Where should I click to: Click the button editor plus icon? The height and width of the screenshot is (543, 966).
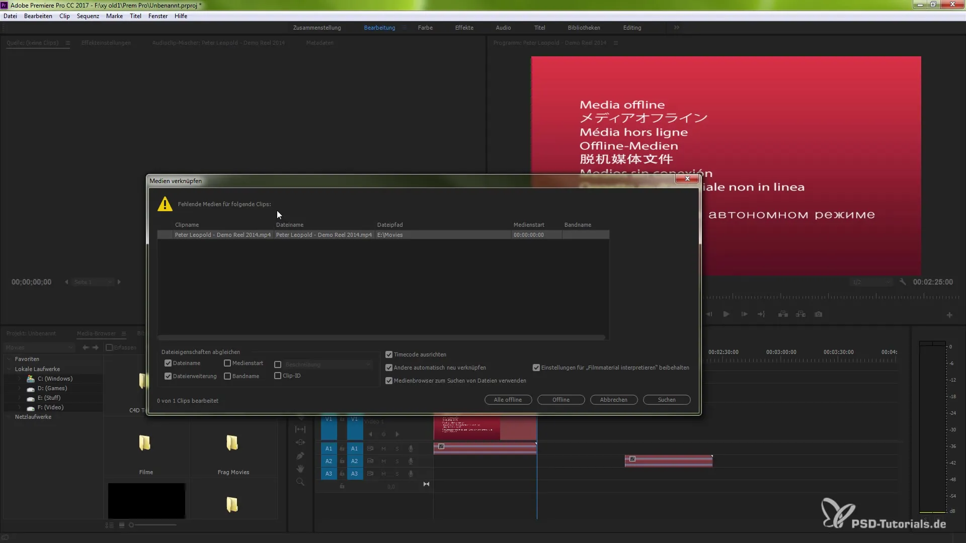949,315
